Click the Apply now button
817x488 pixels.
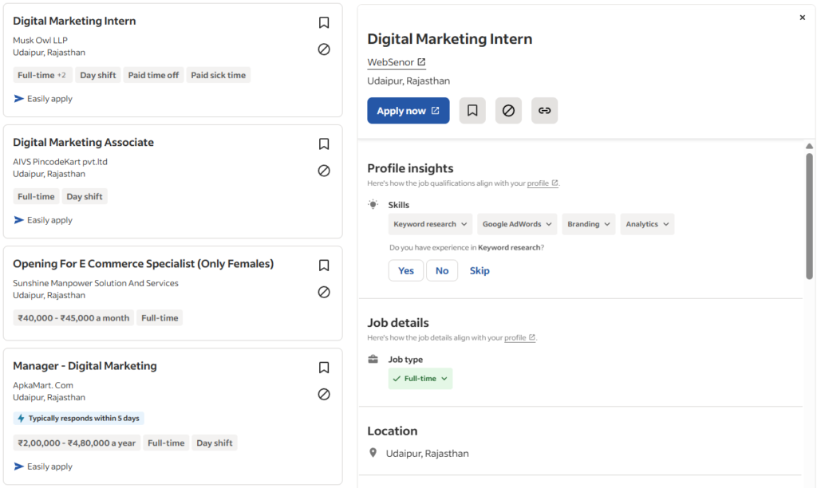(x=408, y=111)
